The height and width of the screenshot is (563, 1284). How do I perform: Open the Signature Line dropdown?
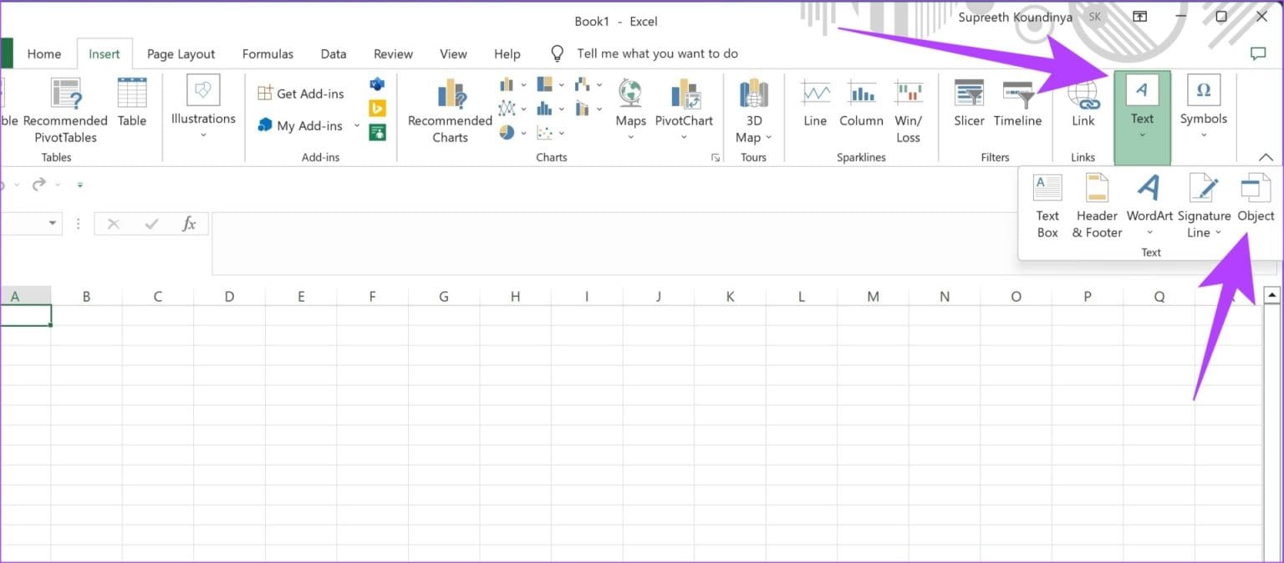pos(1217,233)
